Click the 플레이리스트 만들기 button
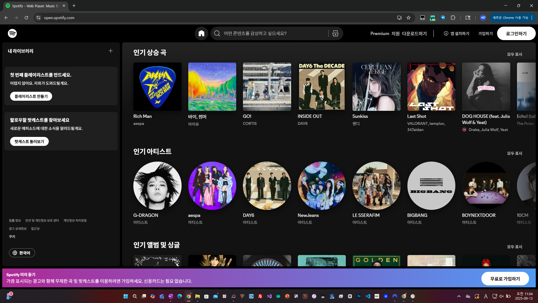Viewport: 538px width, 303px height. tap(31, 96)
